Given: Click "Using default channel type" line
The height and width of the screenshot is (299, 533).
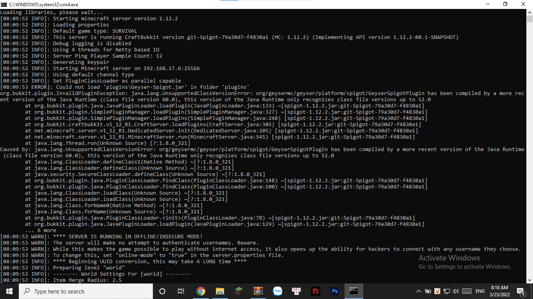Looking at the screenshot, I should 67,75.
